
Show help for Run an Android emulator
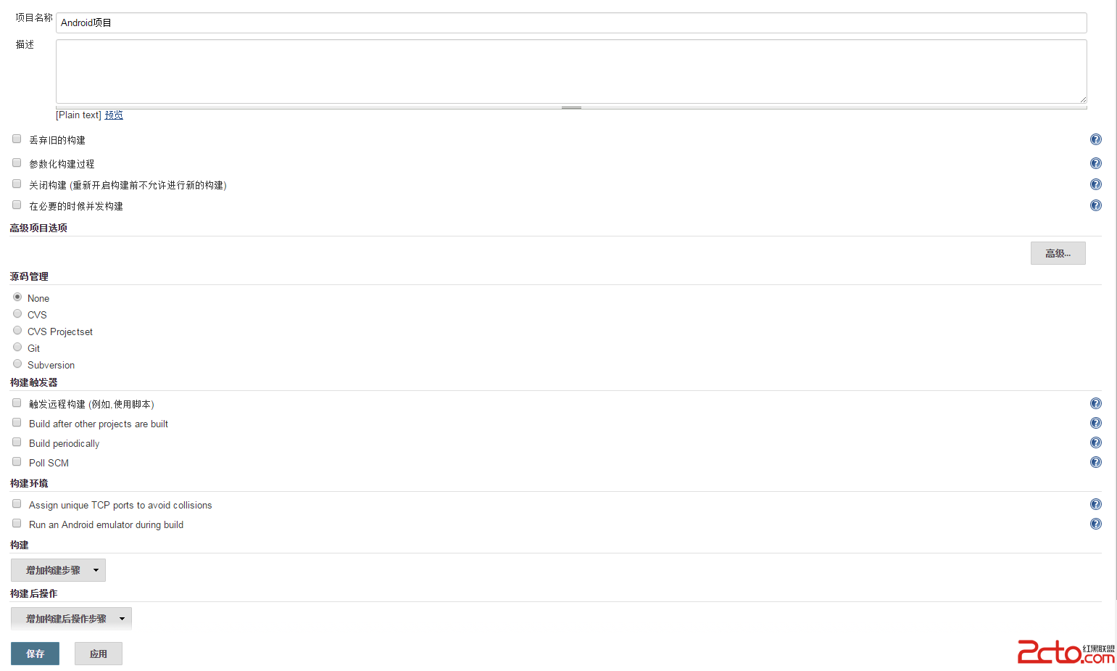(1095, 524)
